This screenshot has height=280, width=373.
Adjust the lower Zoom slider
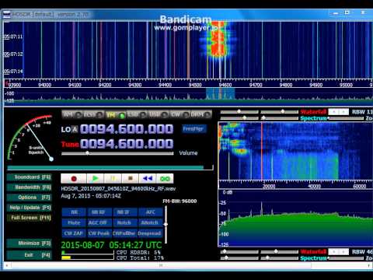click(x=346, y=258)
